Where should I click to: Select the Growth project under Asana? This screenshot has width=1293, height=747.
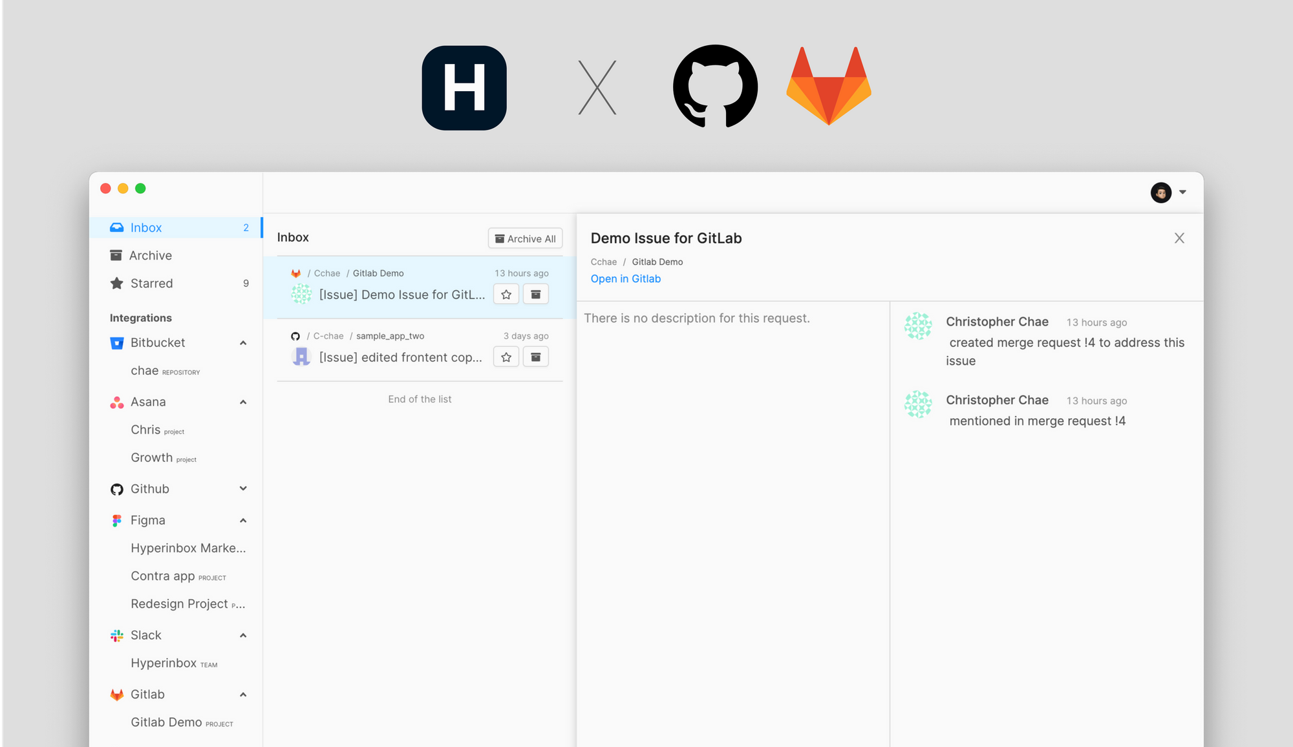tap(164, 458)
